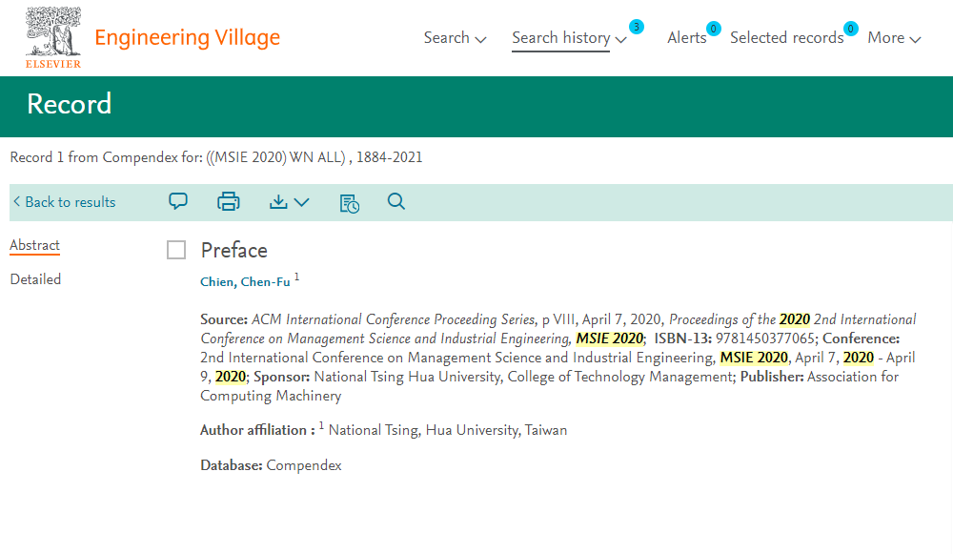This screenshot has height=554, width=953.
Task: Click the 'Author affiliation' label
Action: click(257, 431)
